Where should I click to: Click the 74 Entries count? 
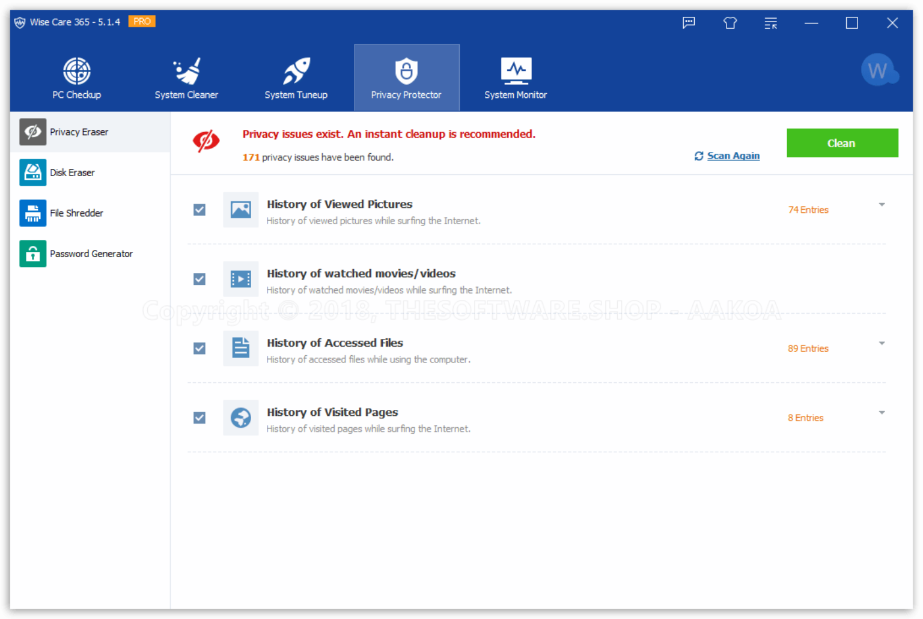(x=809, y=210)
